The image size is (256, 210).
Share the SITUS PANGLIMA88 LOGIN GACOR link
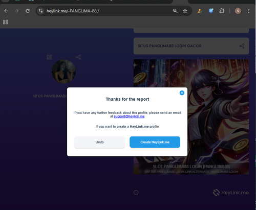pos(242,46)
